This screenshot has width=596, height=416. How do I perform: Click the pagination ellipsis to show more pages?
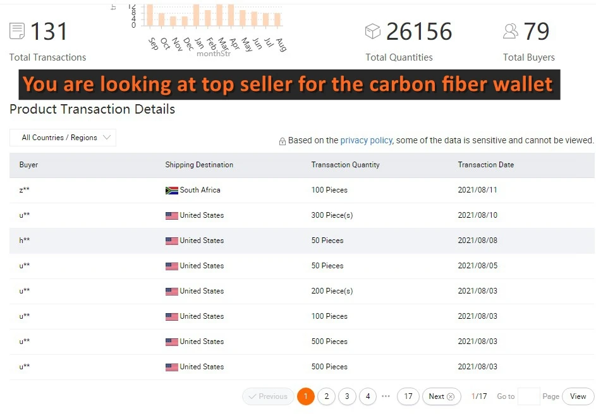(x=386, y=396)
